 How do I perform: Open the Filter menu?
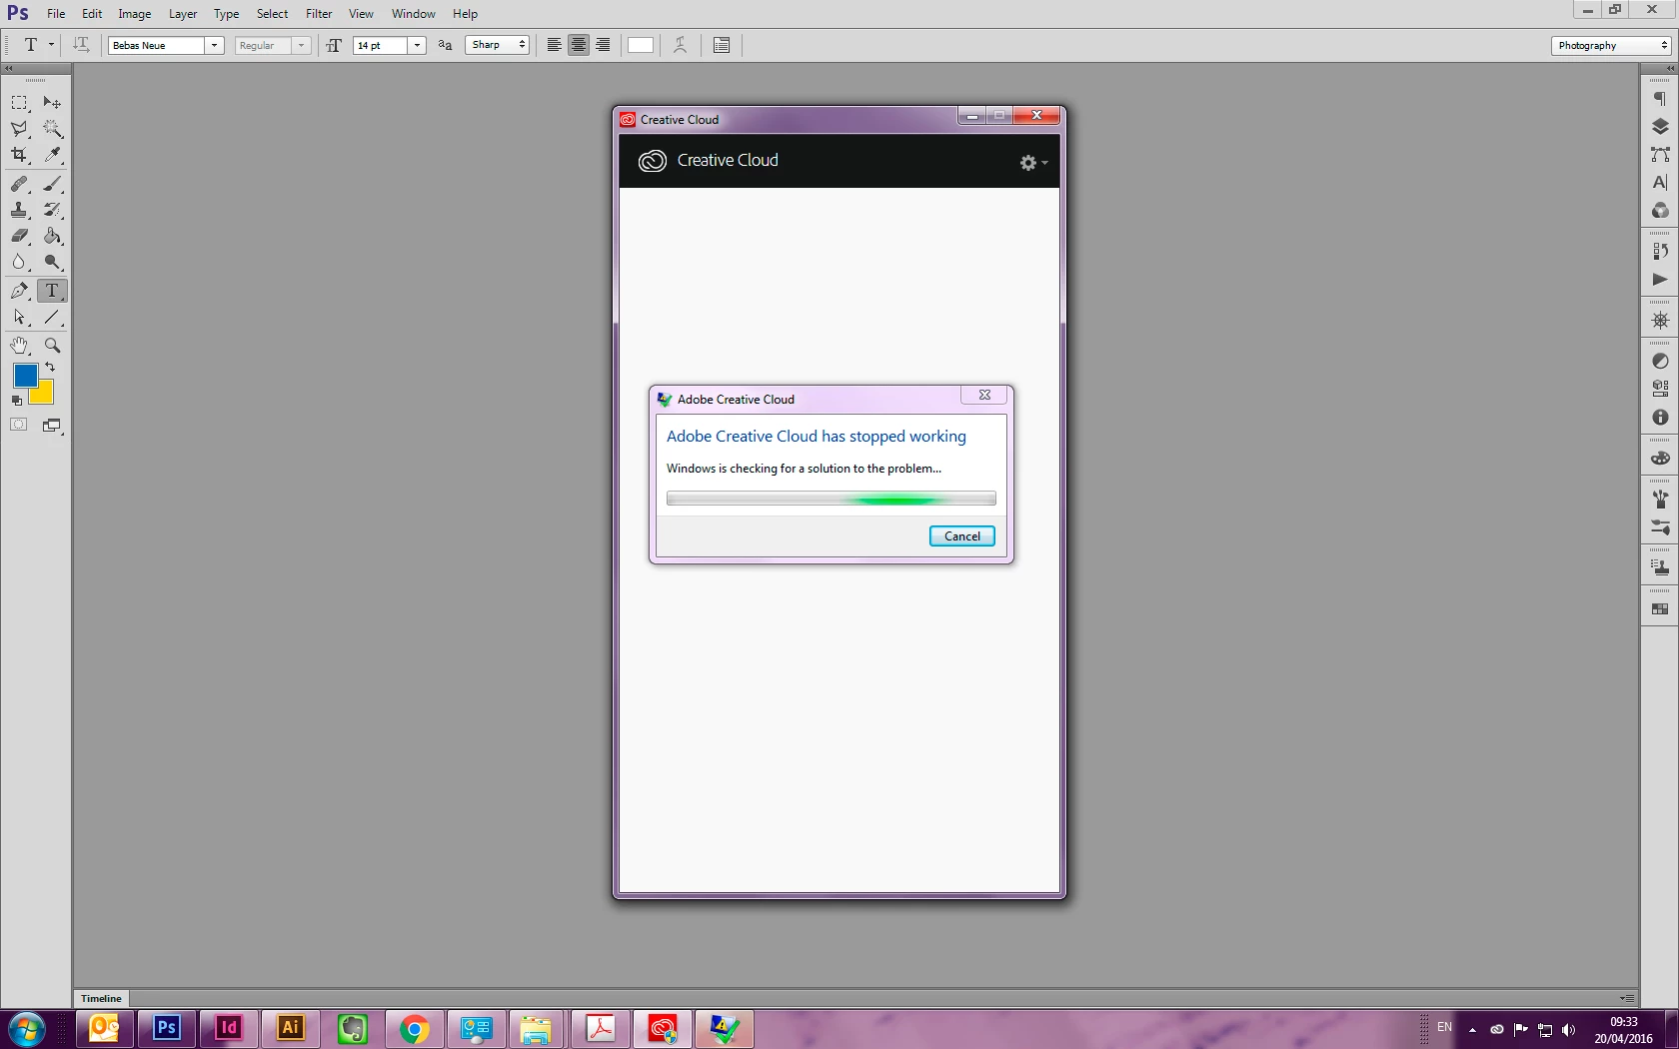coord(319,14)
